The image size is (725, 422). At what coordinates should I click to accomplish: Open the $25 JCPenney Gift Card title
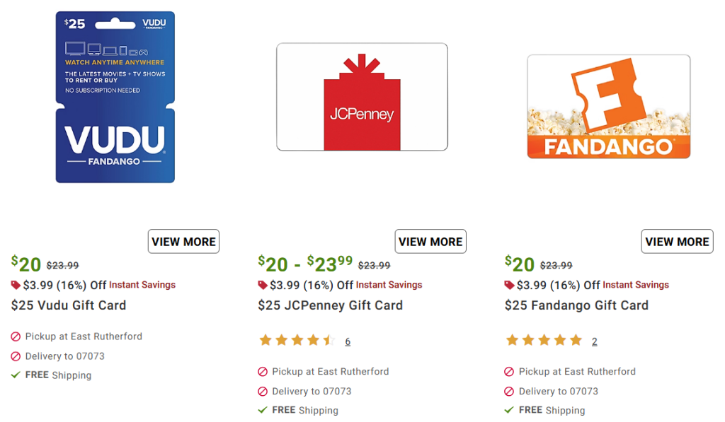click(330, 305)
